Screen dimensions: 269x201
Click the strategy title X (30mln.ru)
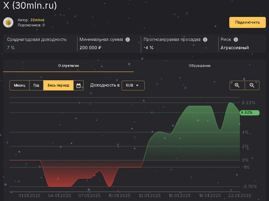click(x=30, y=5)
